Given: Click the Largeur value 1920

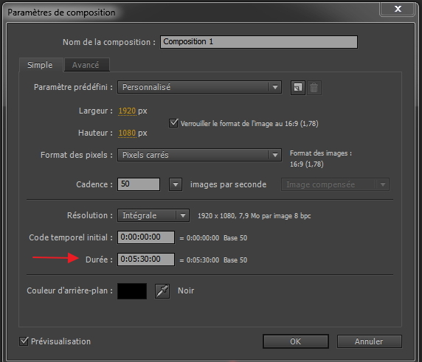Looking at the screenshot, I should pyautogui.click(x=127, y=111).
